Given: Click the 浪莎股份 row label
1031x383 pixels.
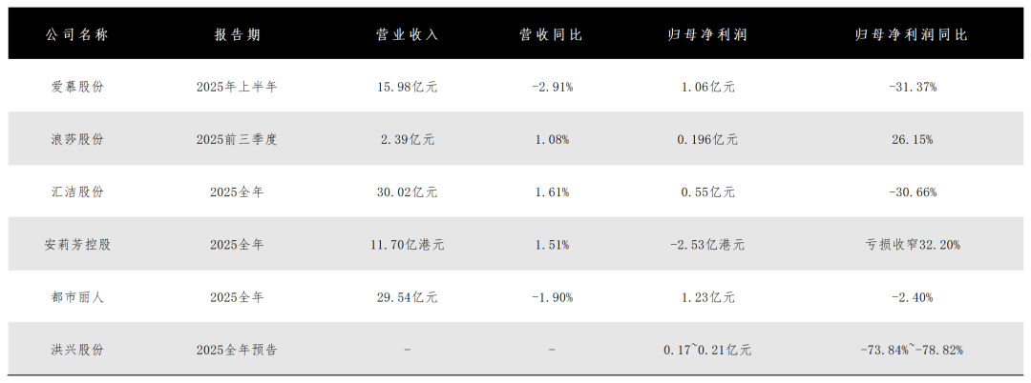Looking at the screenshot, I should (77, 139).
